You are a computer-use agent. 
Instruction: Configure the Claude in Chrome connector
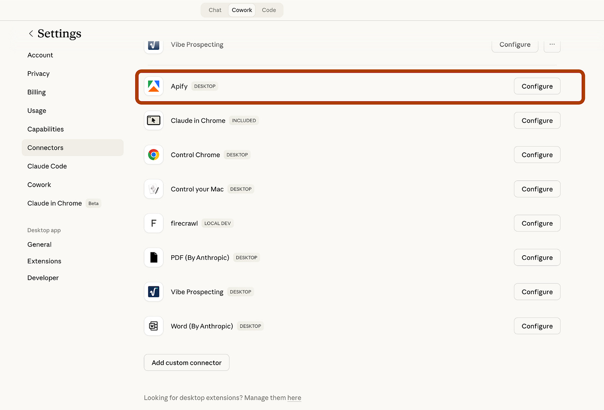coord(537,120)
